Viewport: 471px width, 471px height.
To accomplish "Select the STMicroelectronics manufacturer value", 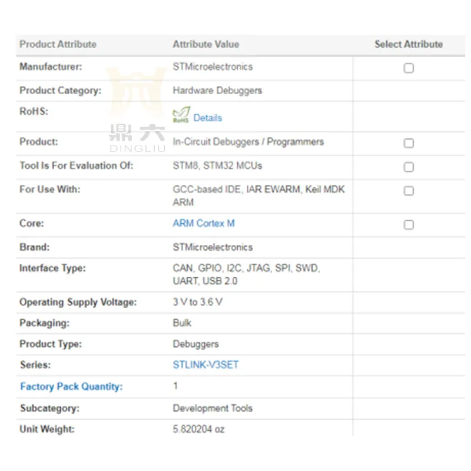I will pos(213,67).
